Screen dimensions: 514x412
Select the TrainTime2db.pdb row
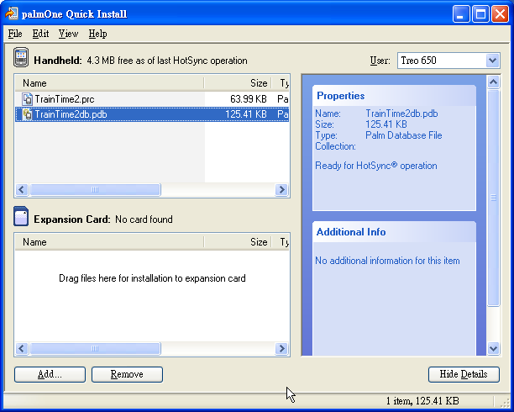(152, 114)
